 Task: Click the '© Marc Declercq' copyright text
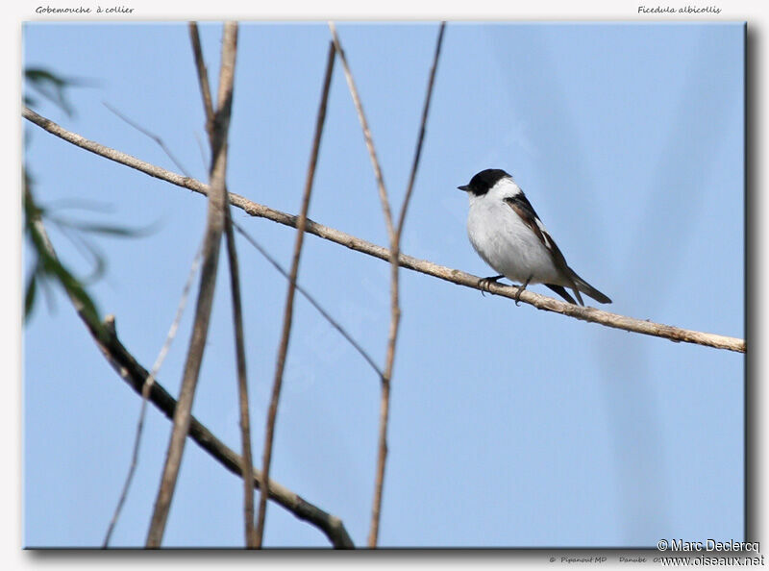[x=707, y=545]
